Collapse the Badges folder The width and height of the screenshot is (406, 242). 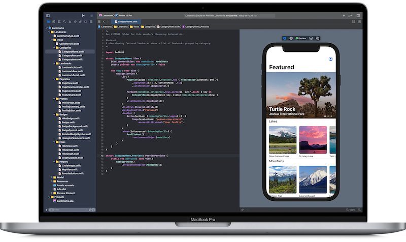(54, 114)
